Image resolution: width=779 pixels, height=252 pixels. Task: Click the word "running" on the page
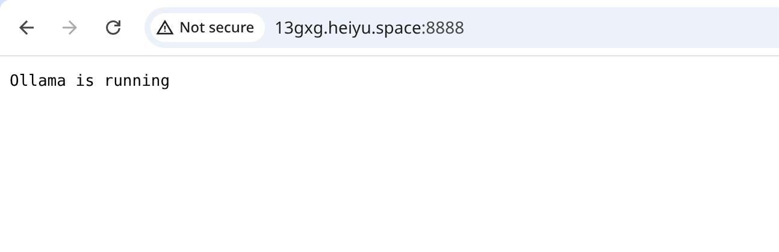click(x=137, y=80)
